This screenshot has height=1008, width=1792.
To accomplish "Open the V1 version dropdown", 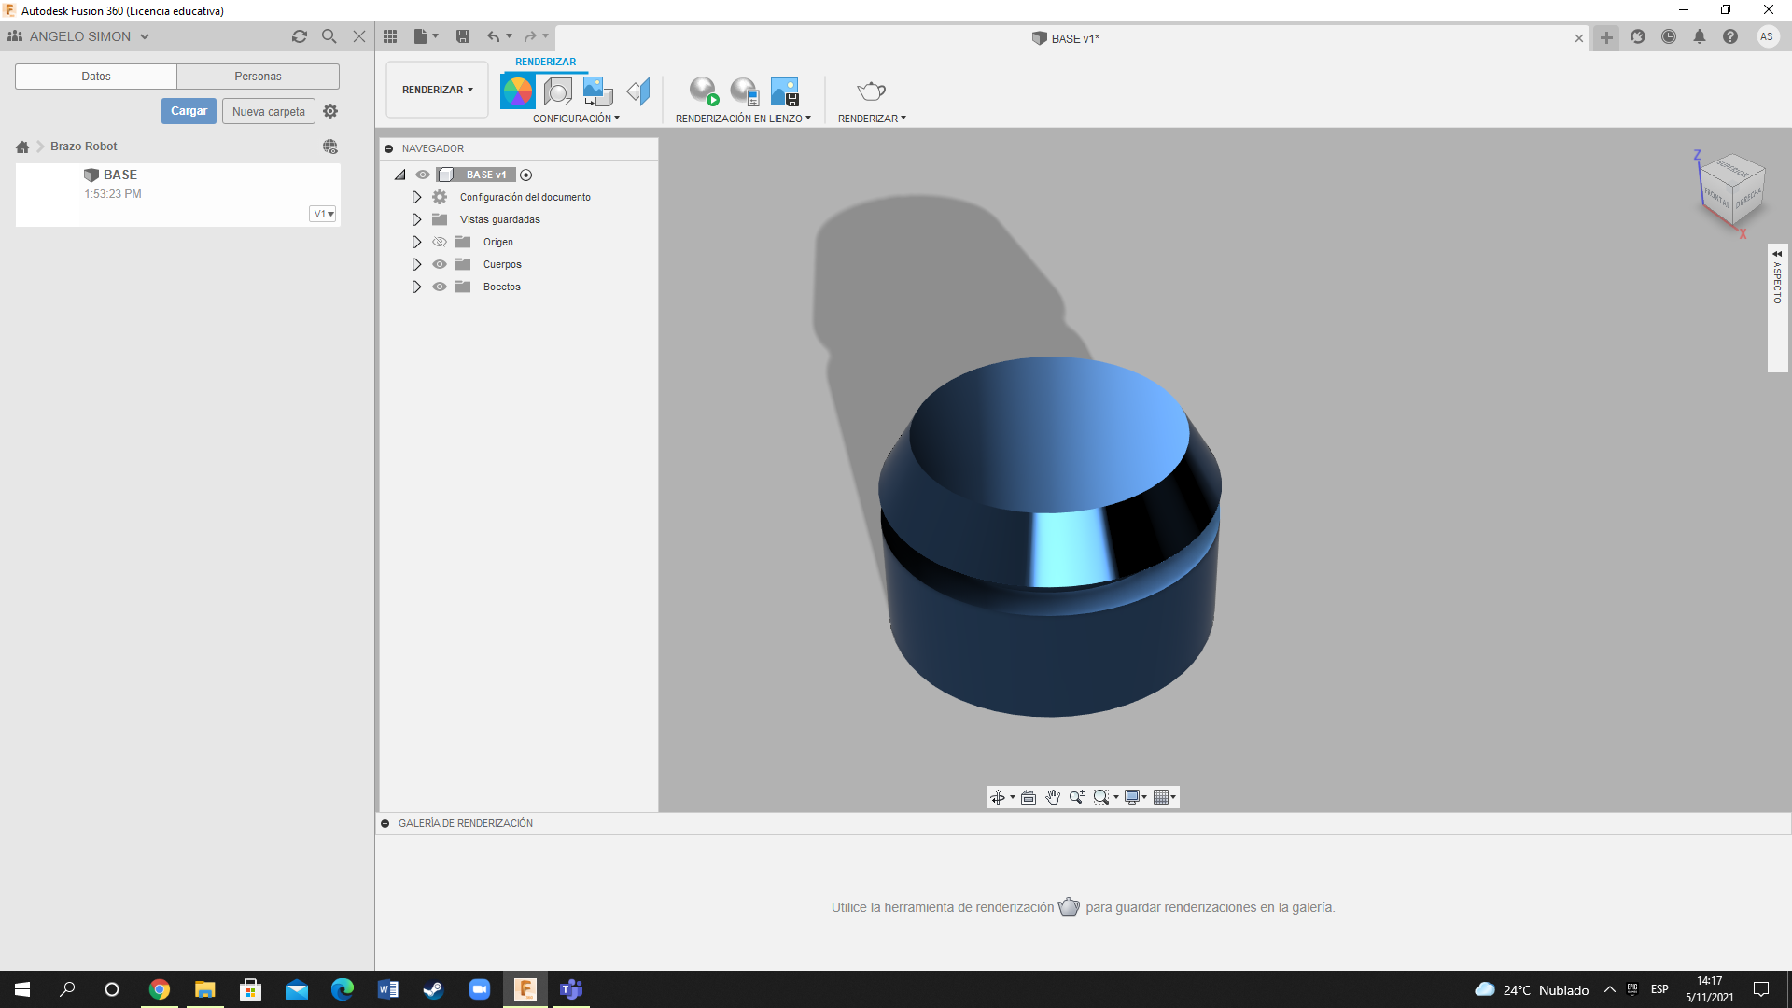I will [323, 214].
